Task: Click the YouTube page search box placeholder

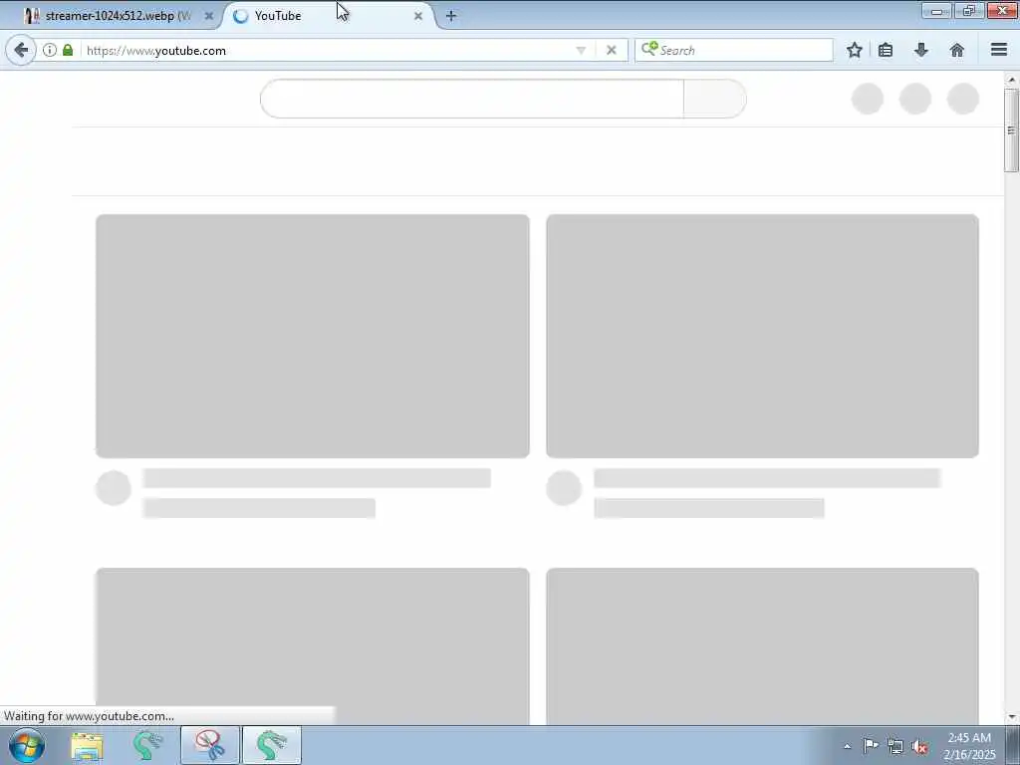Action: (471, 99)
